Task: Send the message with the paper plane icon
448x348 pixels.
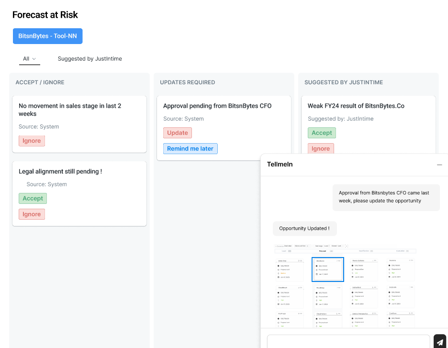Action: [x=439, y=342]
